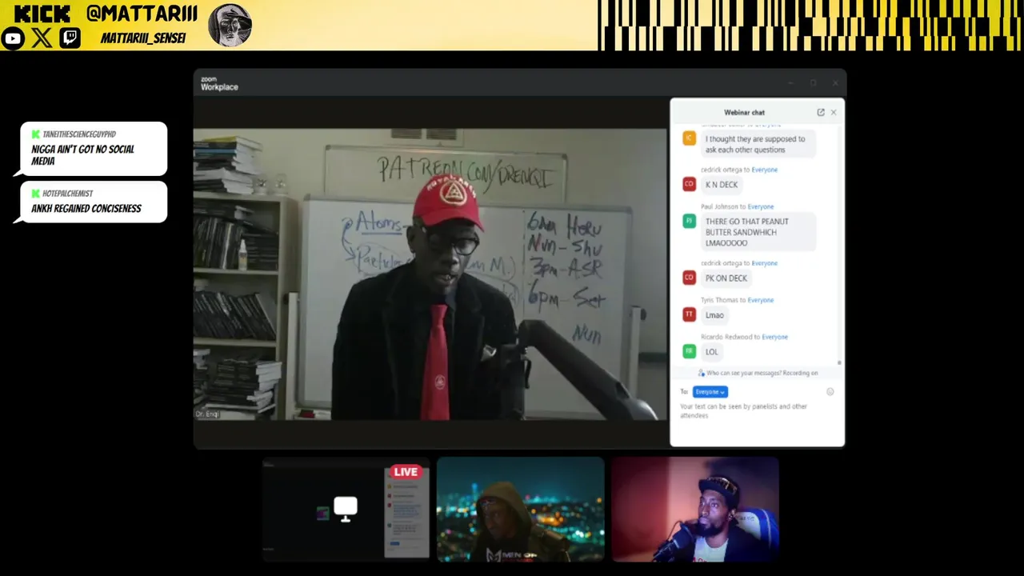Click 'I thought they are supposed to' message
The width and height of the screenshot is (1024, 576).
pos(758,144)
